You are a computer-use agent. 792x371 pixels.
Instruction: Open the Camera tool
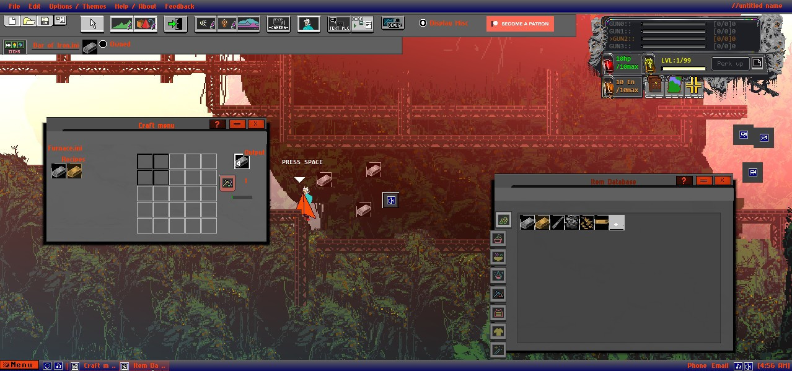tap(278, 24)
